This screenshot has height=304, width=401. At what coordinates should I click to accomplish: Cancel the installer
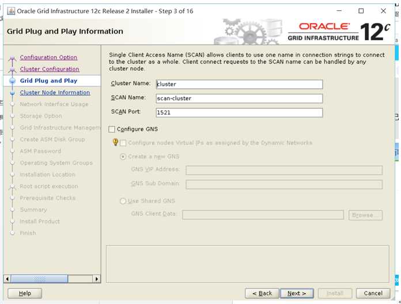click(373, 293)
